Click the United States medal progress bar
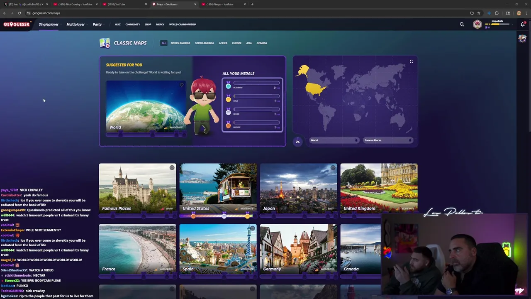The height and width of the screenshot is (299, 531). coord(218,216)
